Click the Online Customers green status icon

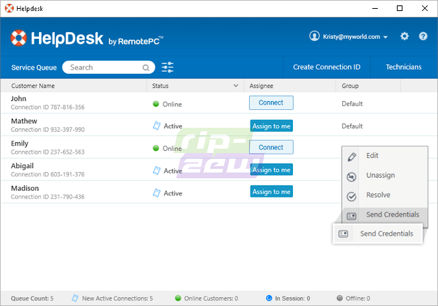pyautogui.click(x=178, y=298)
